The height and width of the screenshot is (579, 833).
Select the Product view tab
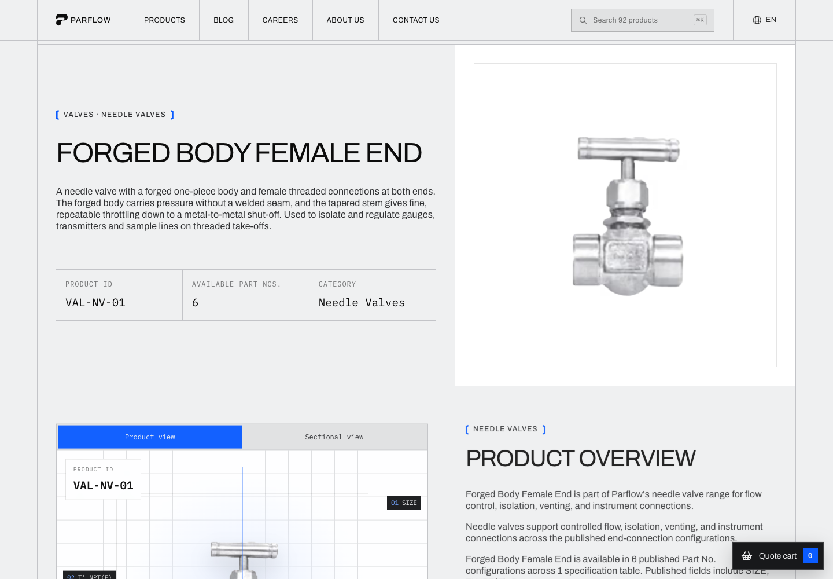150,437
